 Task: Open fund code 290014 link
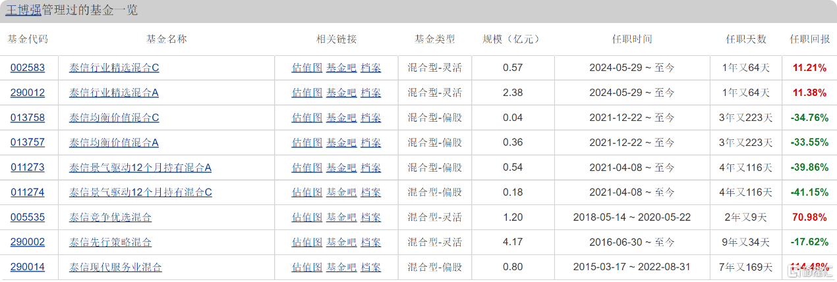tap(28, 268)
